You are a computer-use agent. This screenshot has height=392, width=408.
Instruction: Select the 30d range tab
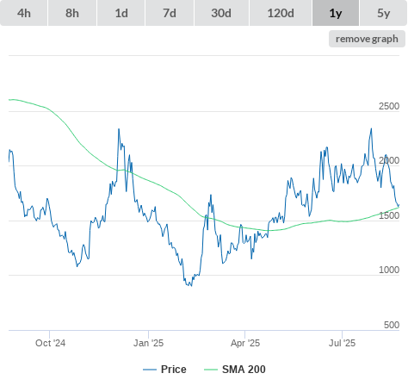(x=221, y=13)
